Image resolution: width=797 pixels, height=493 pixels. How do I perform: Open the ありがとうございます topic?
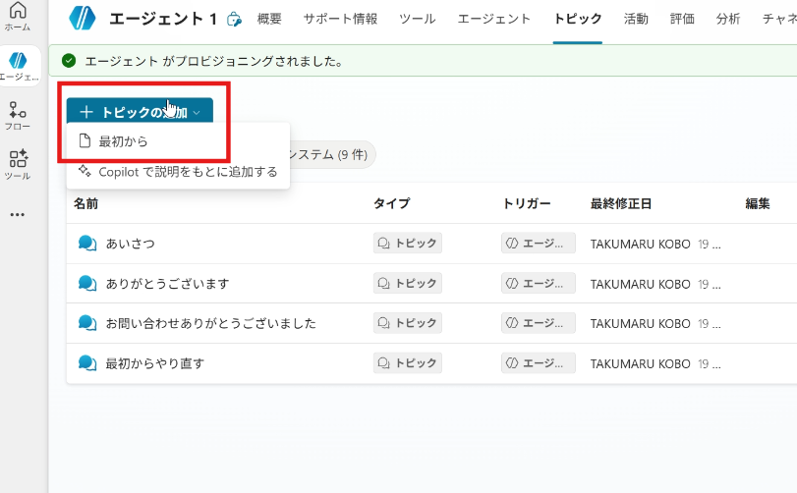pos(167,284)
